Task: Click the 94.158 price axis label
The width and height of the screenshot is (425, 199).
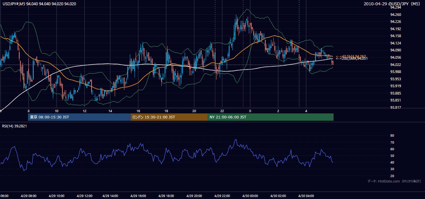Action: [396, 36]
